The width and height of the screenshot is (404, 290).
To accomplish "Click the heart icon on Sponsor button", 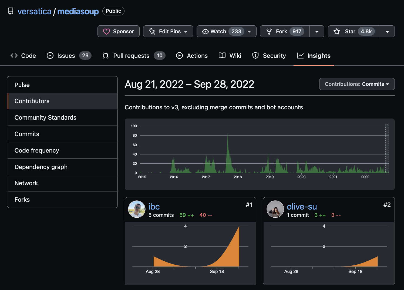I will [106, 32].
